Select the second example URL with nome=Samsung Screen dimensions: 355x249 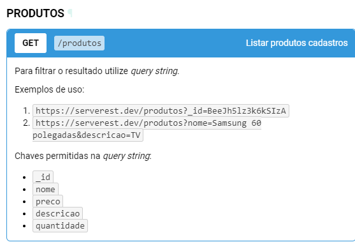[149, 123]
